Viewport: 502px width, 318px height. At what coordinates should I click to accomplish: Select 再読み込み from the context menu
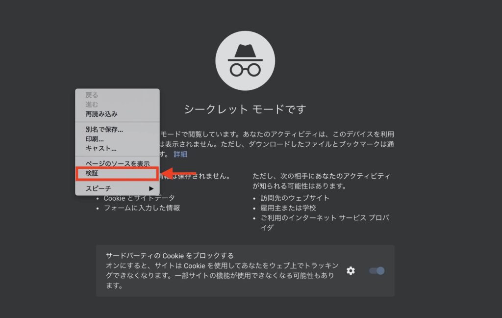(117, 114)
